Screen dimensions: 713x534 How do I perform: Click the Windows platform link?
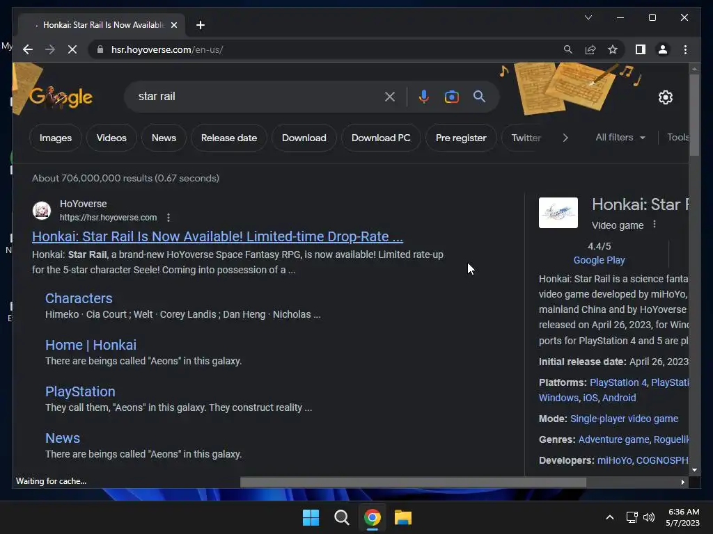[558, 398]
